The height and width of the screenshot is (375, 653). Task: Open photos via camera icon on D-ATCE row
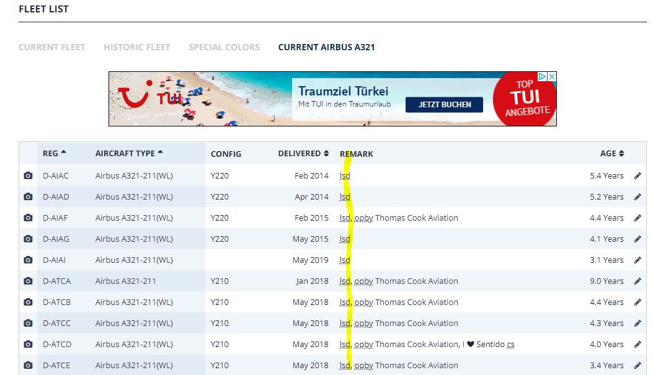(x=28, y=365)
